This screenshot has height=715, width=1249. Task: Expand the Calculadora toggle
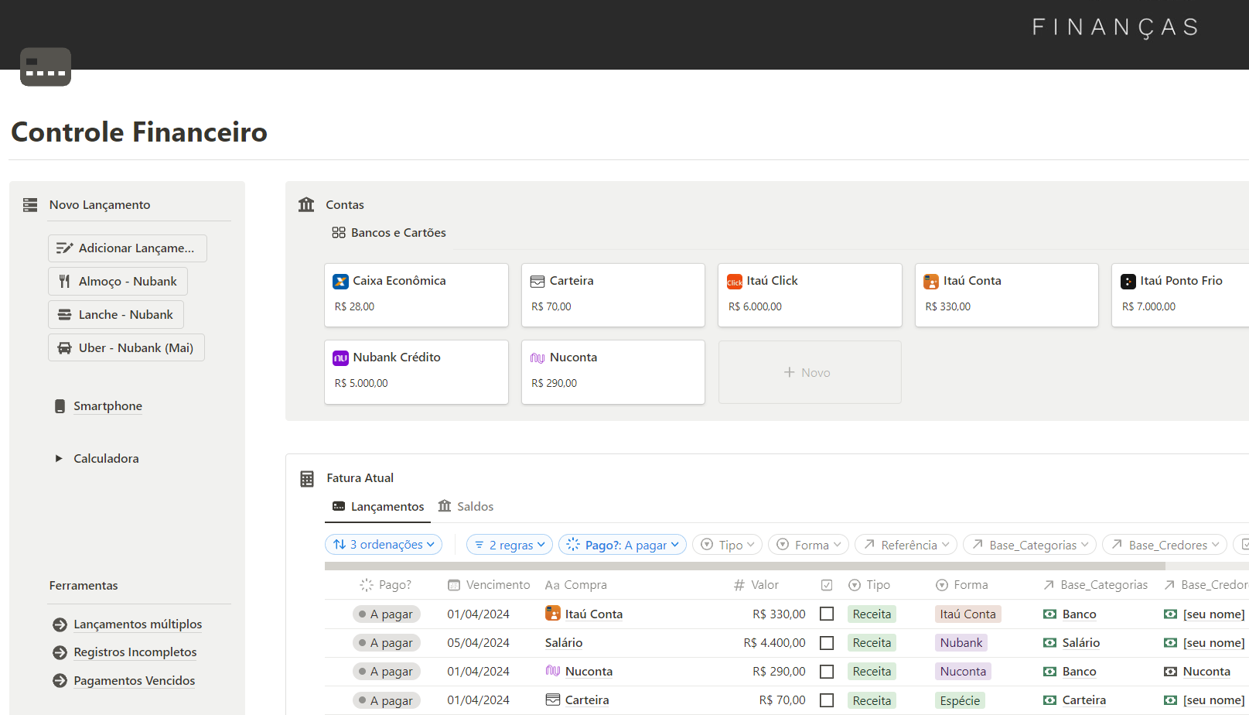(x=59, y=459)
